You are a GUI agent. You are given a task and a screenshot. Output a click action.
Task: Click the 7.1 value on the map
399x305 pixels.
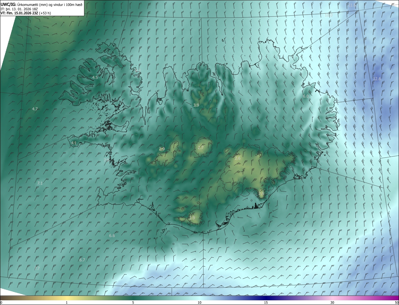(40, 183)
